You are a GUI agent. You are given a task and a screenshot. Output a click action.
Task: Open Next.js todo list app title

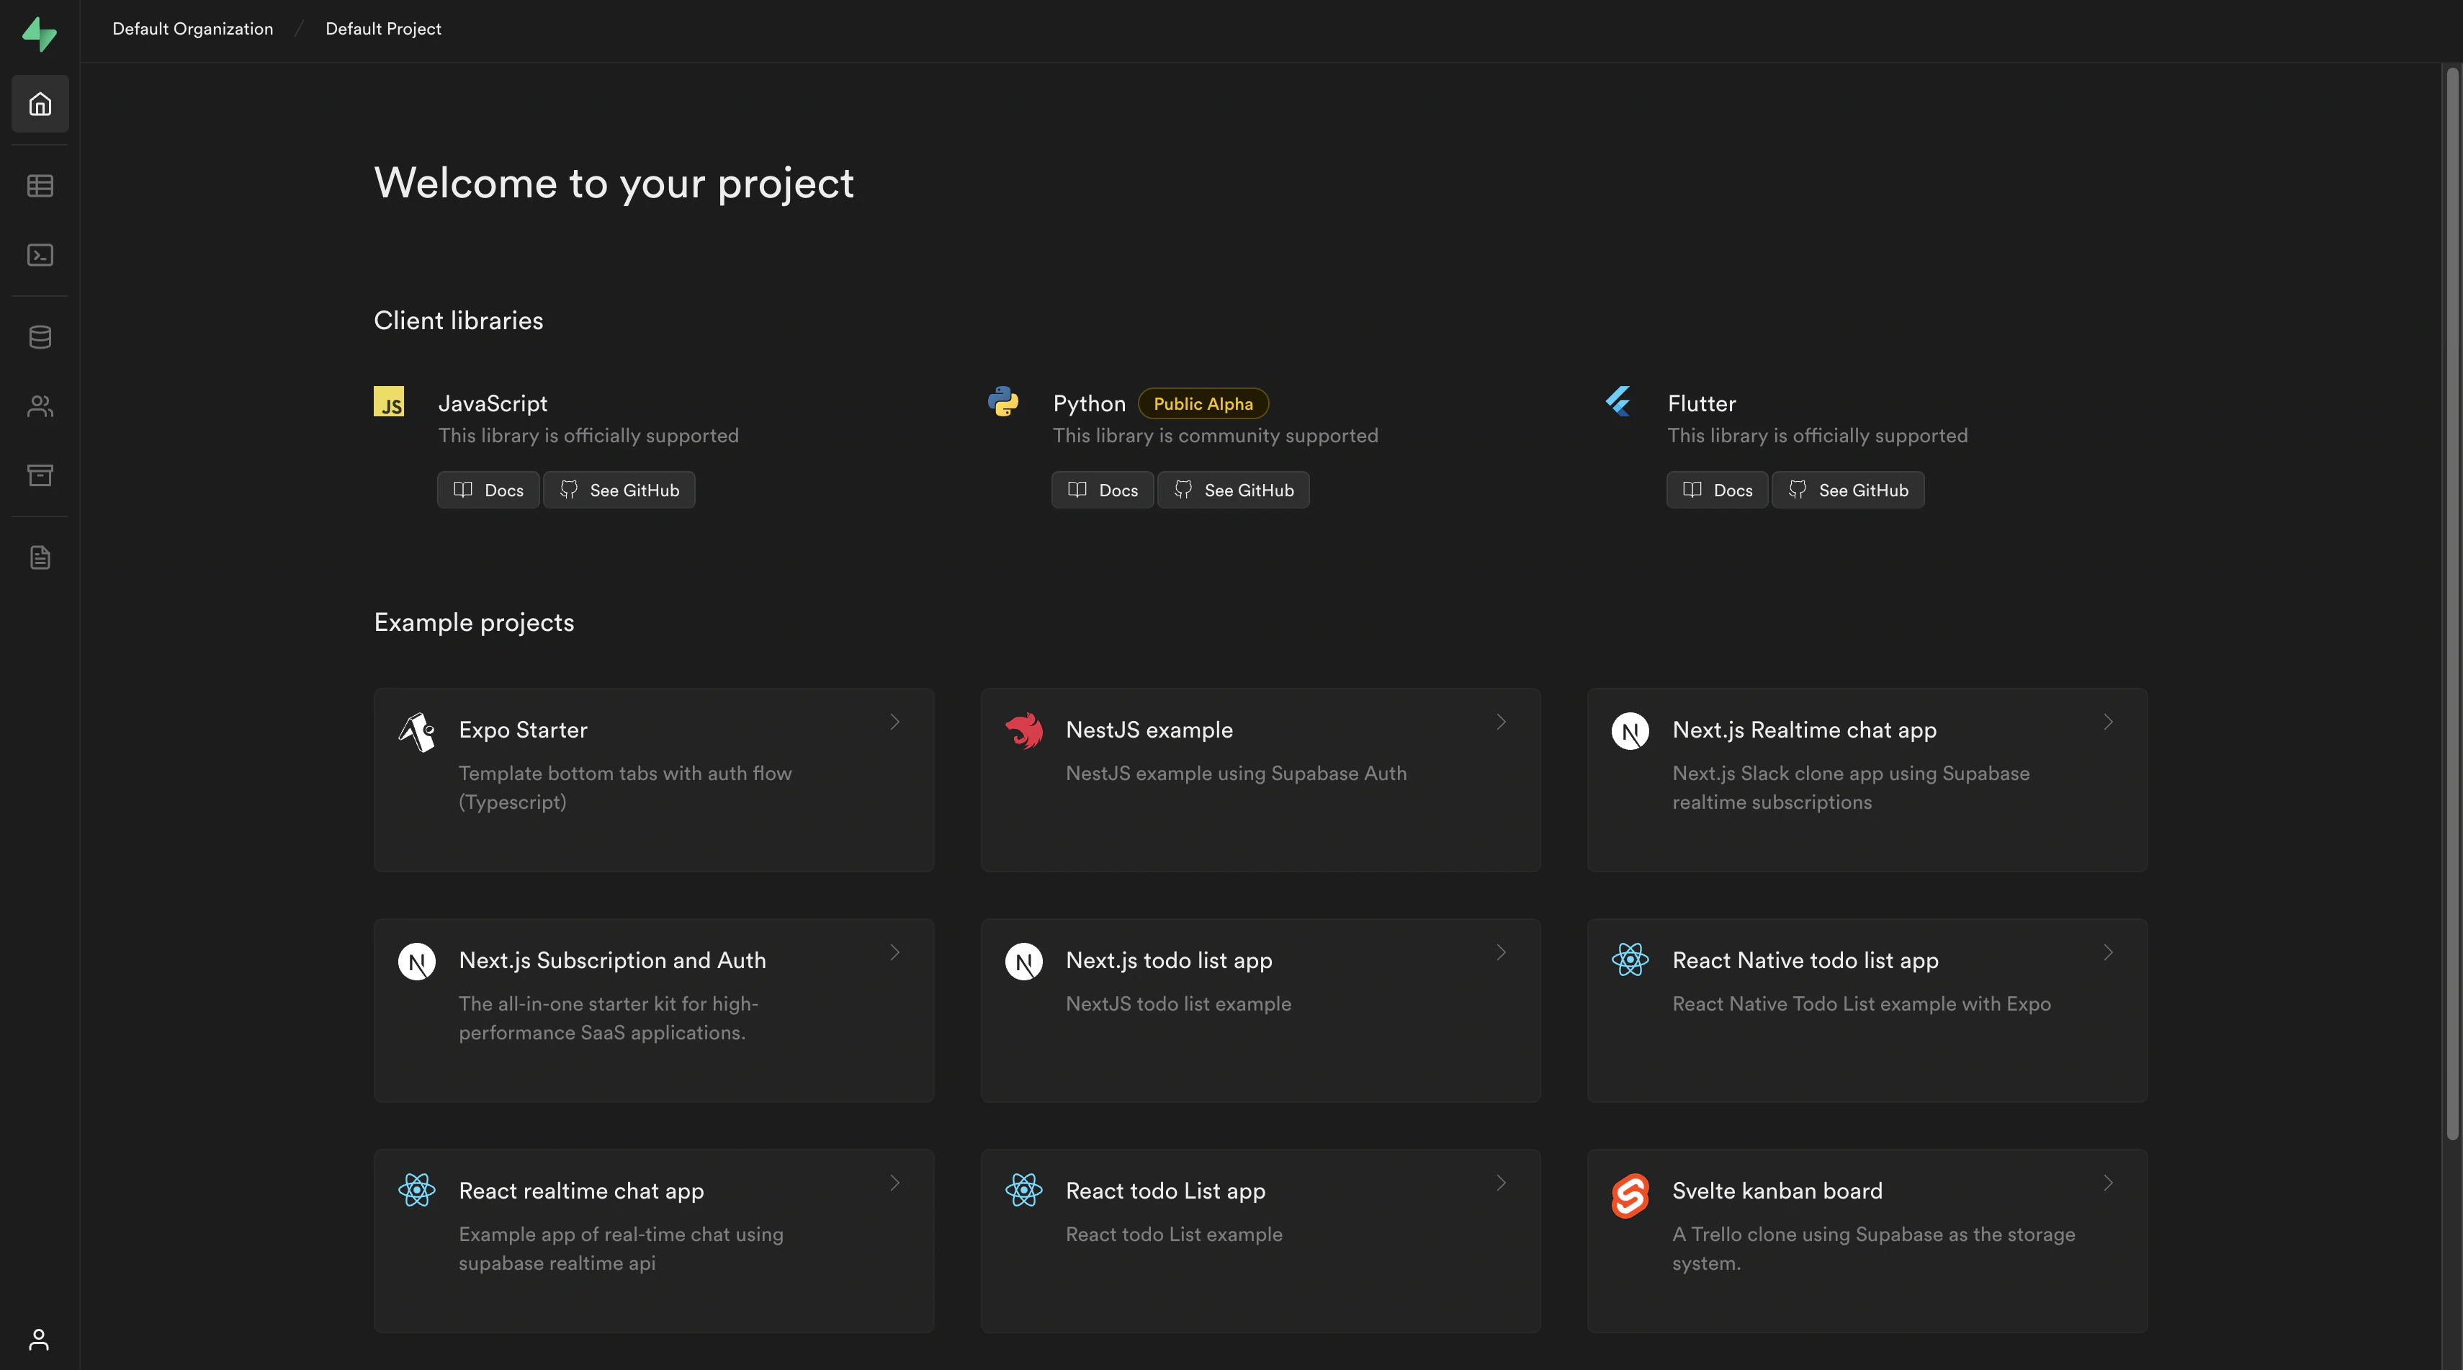pos(1168,960)
